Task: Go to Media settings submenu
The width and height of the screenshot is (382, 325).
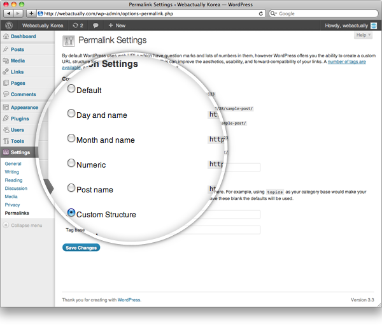Action: click(x=11, y=196)
